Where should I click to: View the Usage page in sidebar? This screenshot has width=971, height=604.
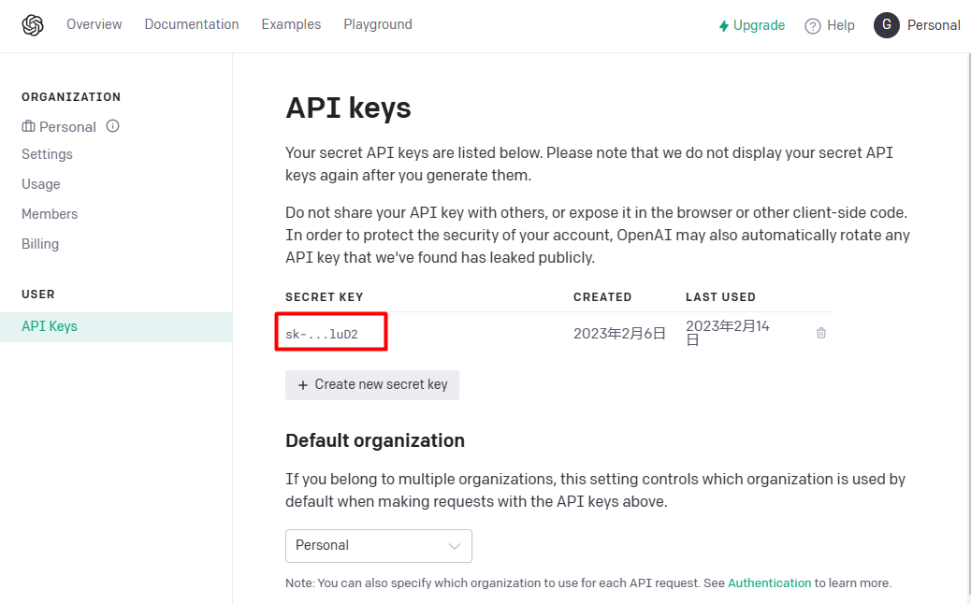pyautogui.click(x=41, y=184)
